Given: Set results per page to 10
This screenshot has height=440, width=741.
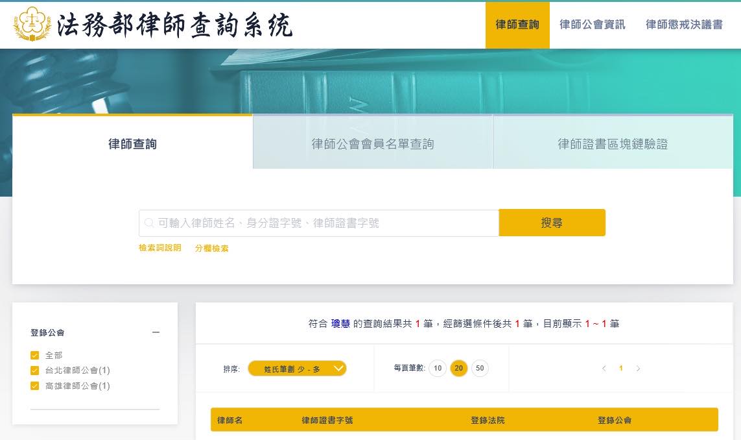Looking at the screenshot, I should click(x=438, y=368).
